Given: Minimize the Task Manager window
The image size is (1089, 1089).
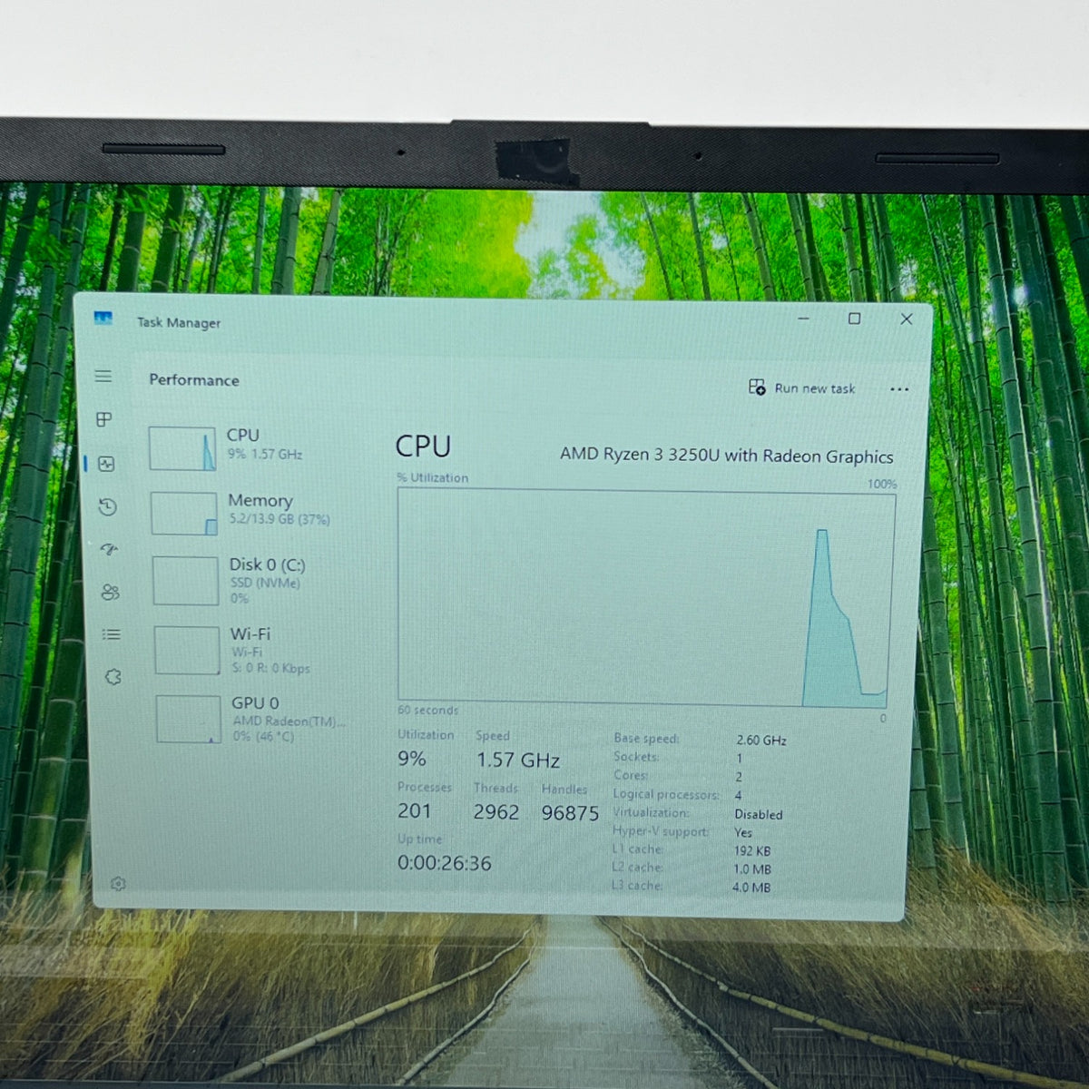Looking at the screenshot, I should pyautogui.click(x=803, y=319).
